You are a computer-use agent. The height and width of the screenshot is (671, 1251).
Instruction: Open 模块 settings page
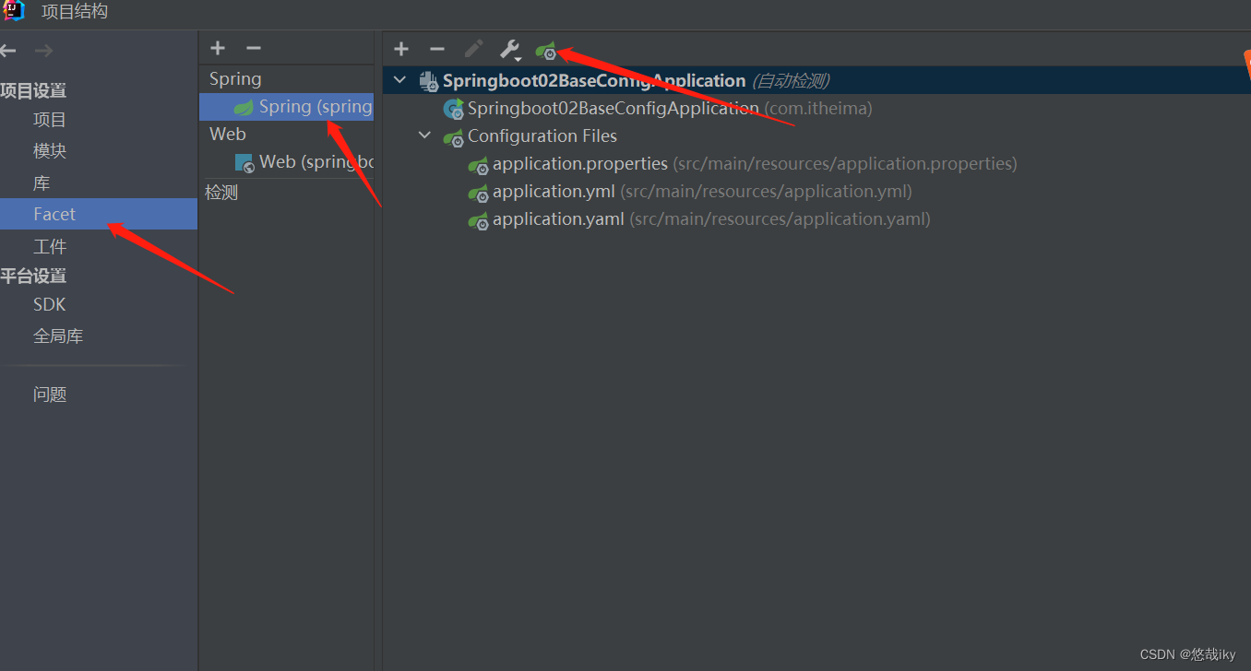(x=50, y=151)
